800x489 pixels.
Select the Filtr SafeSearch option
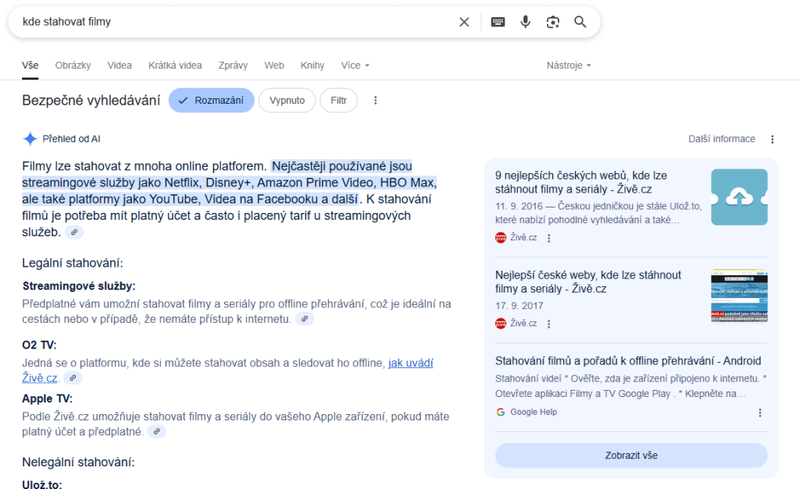(x=338, y=101)
